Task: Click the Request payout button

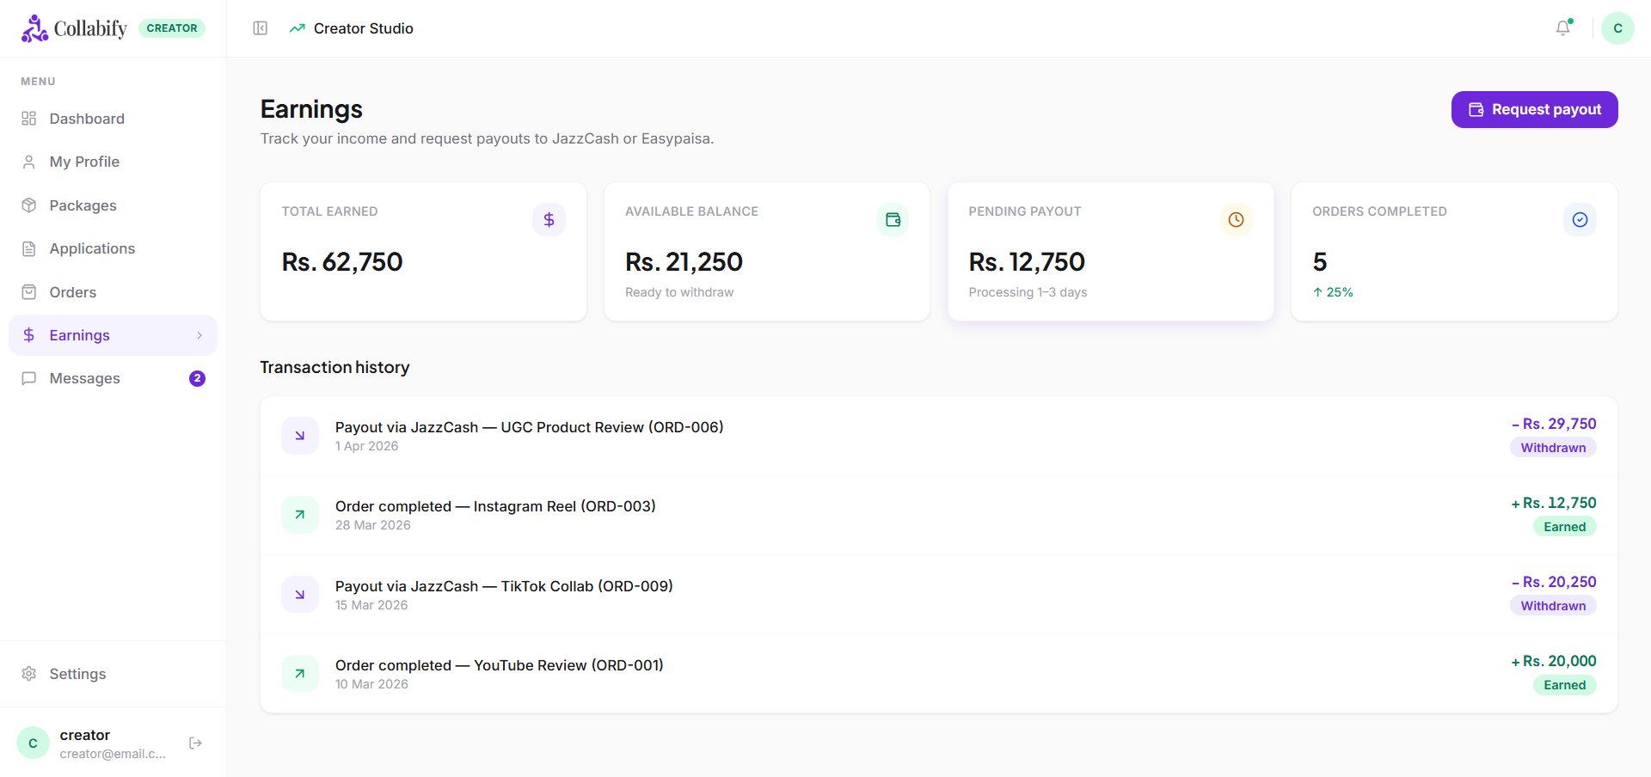Action: pos(1534,109)
